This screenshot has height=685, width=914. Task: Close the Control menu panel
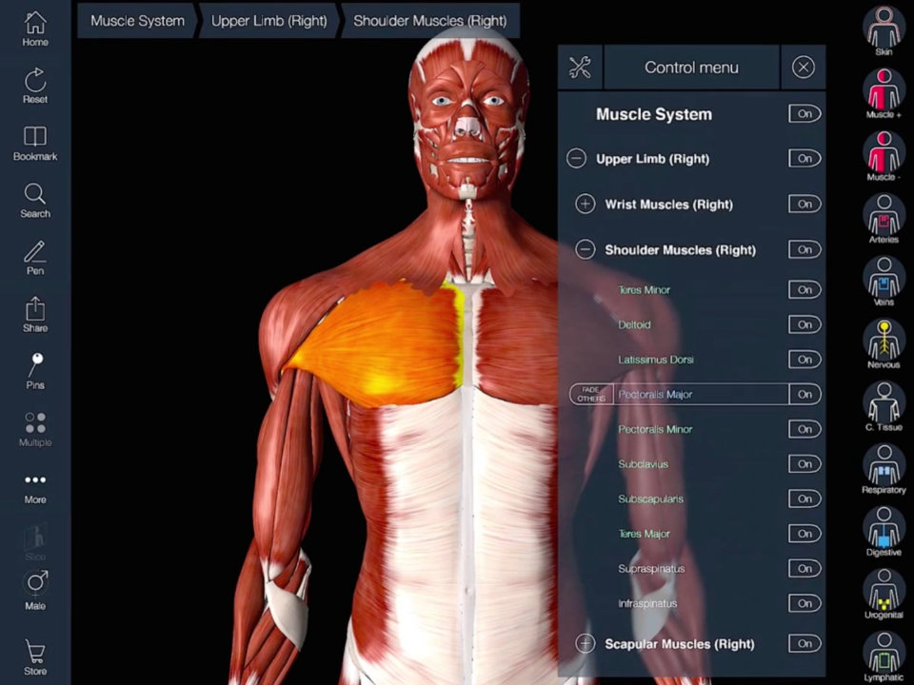pos(804,68)
